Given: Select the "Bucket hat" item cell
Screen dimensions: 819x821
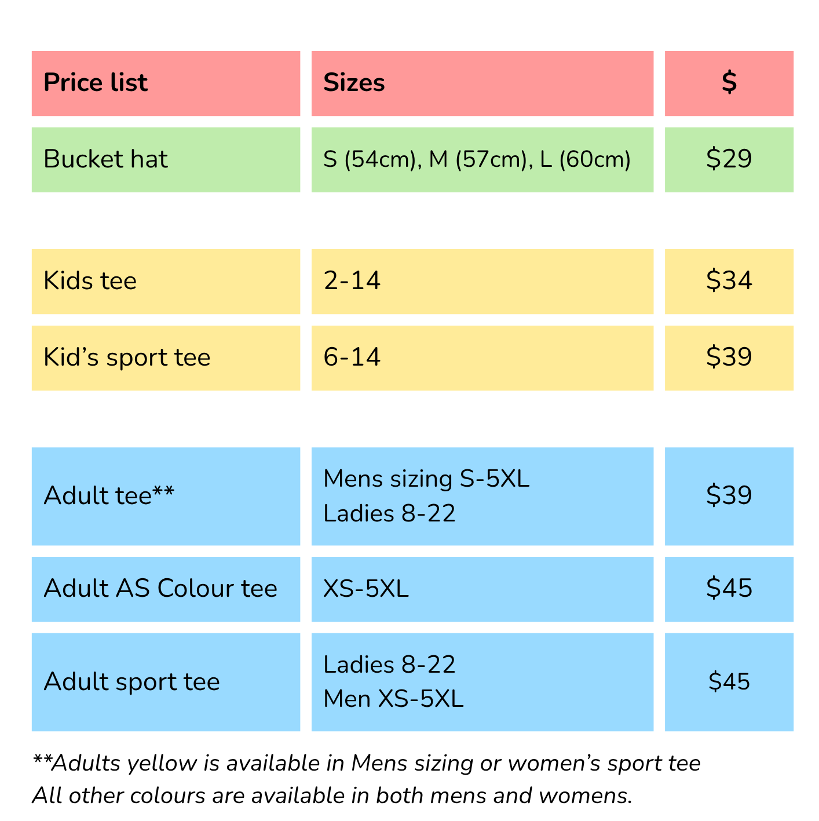Looking at the screenshot, I should coord(166,159).
